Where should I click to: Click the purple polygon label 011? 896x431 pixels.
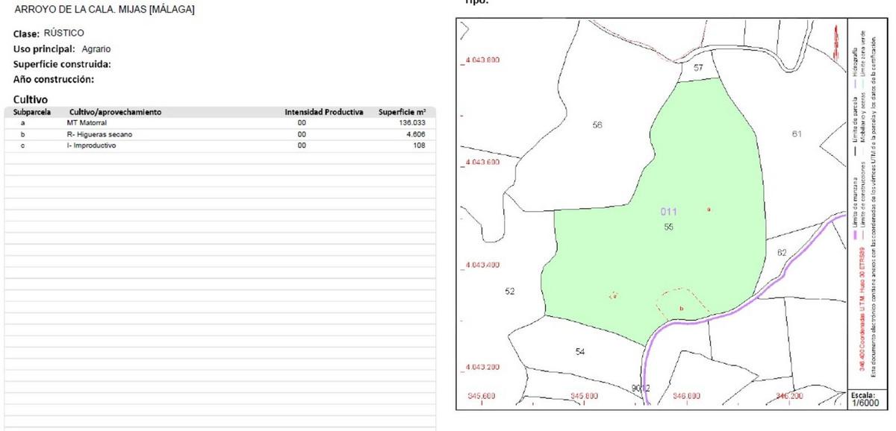668,212
